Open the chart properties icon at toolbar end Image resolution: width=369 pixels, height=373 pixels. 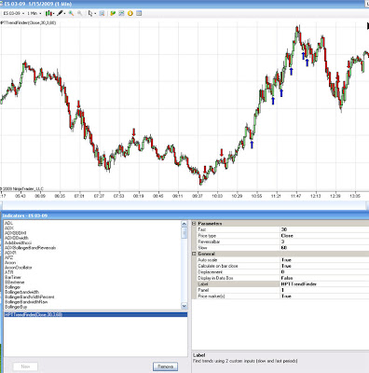pos(139,13)
